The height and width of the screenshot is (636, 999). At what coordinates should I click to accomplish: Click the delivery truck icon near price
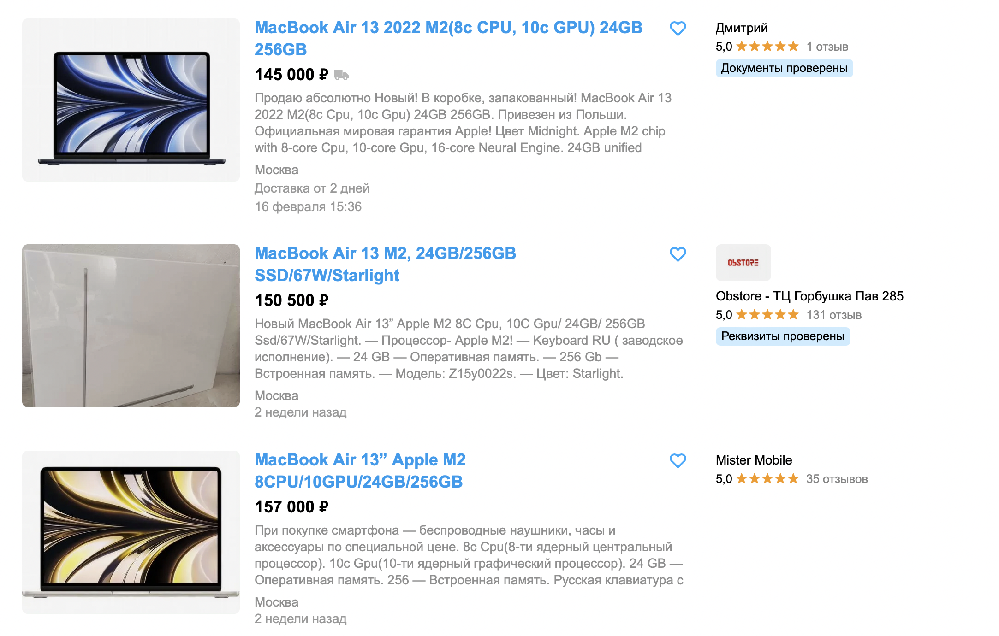341,75
